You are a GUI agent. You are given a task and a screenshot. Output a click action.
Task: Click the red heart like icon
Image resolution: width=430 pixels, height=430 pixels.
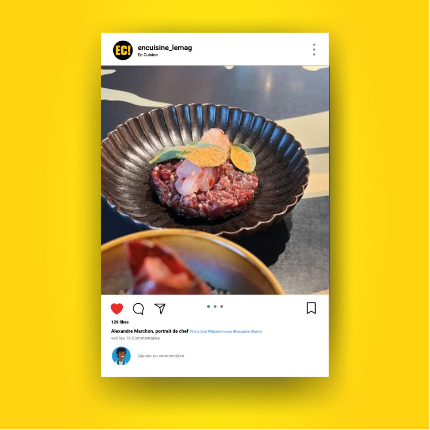(x=117, y=309)
